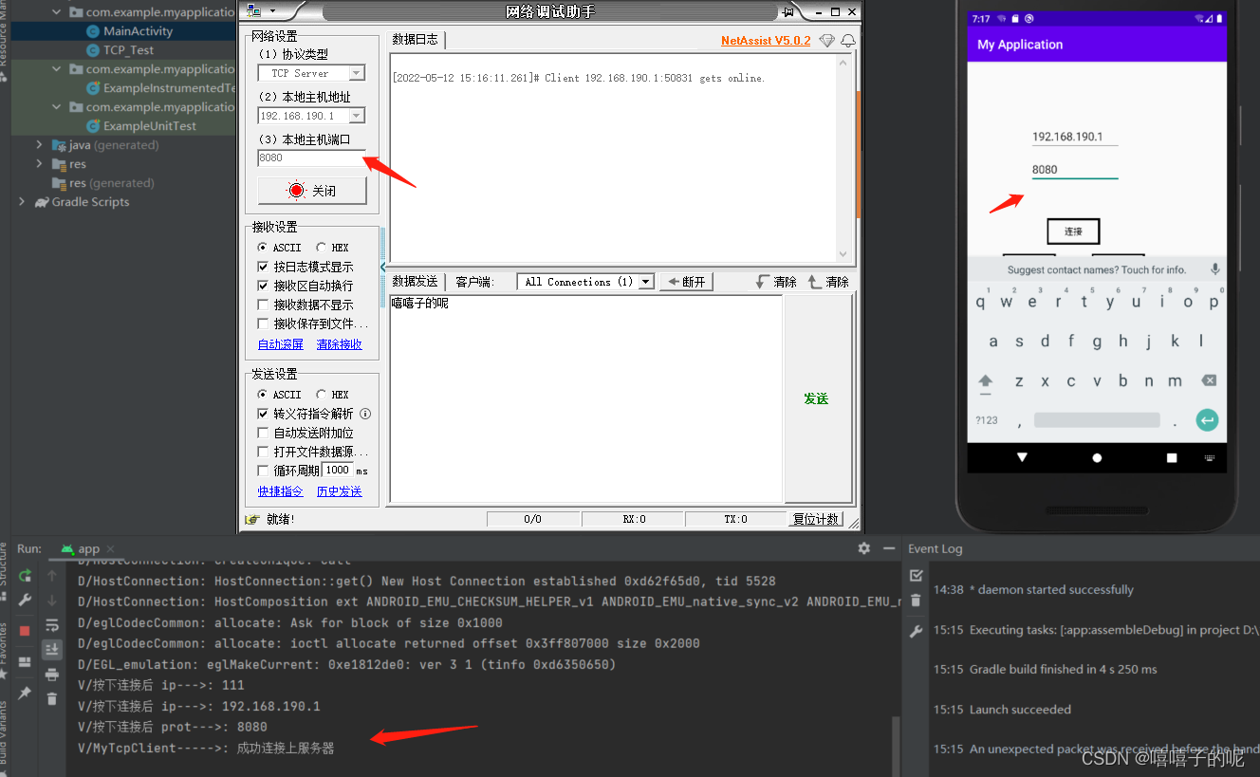Viewport: 1260px width, 777px height.
Task: Tap emulator Home circle button
Action: [1097, 457]
